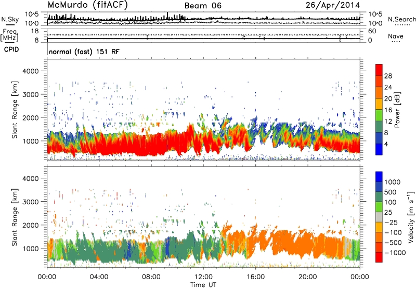416x288 pixels.
Task: Click the frequency axis value 18
Action: tap(34, 31)
